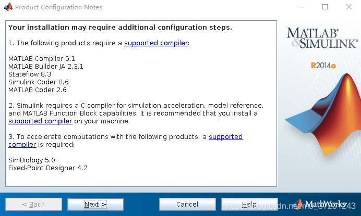Screen dimensions: 361x216
Task: Click the MATLAB & Simulink logo
Action: (x=320, y=38)
